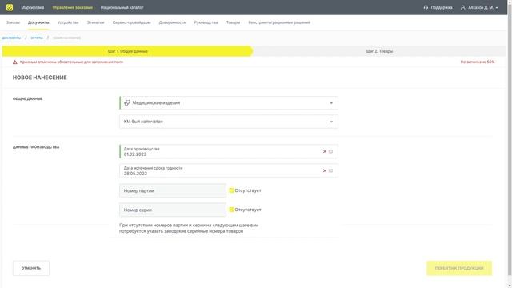Click the ОТМЕНИТЬ button
The height and width of the screenshot is (288, 512).
click(x=31, y=268)
